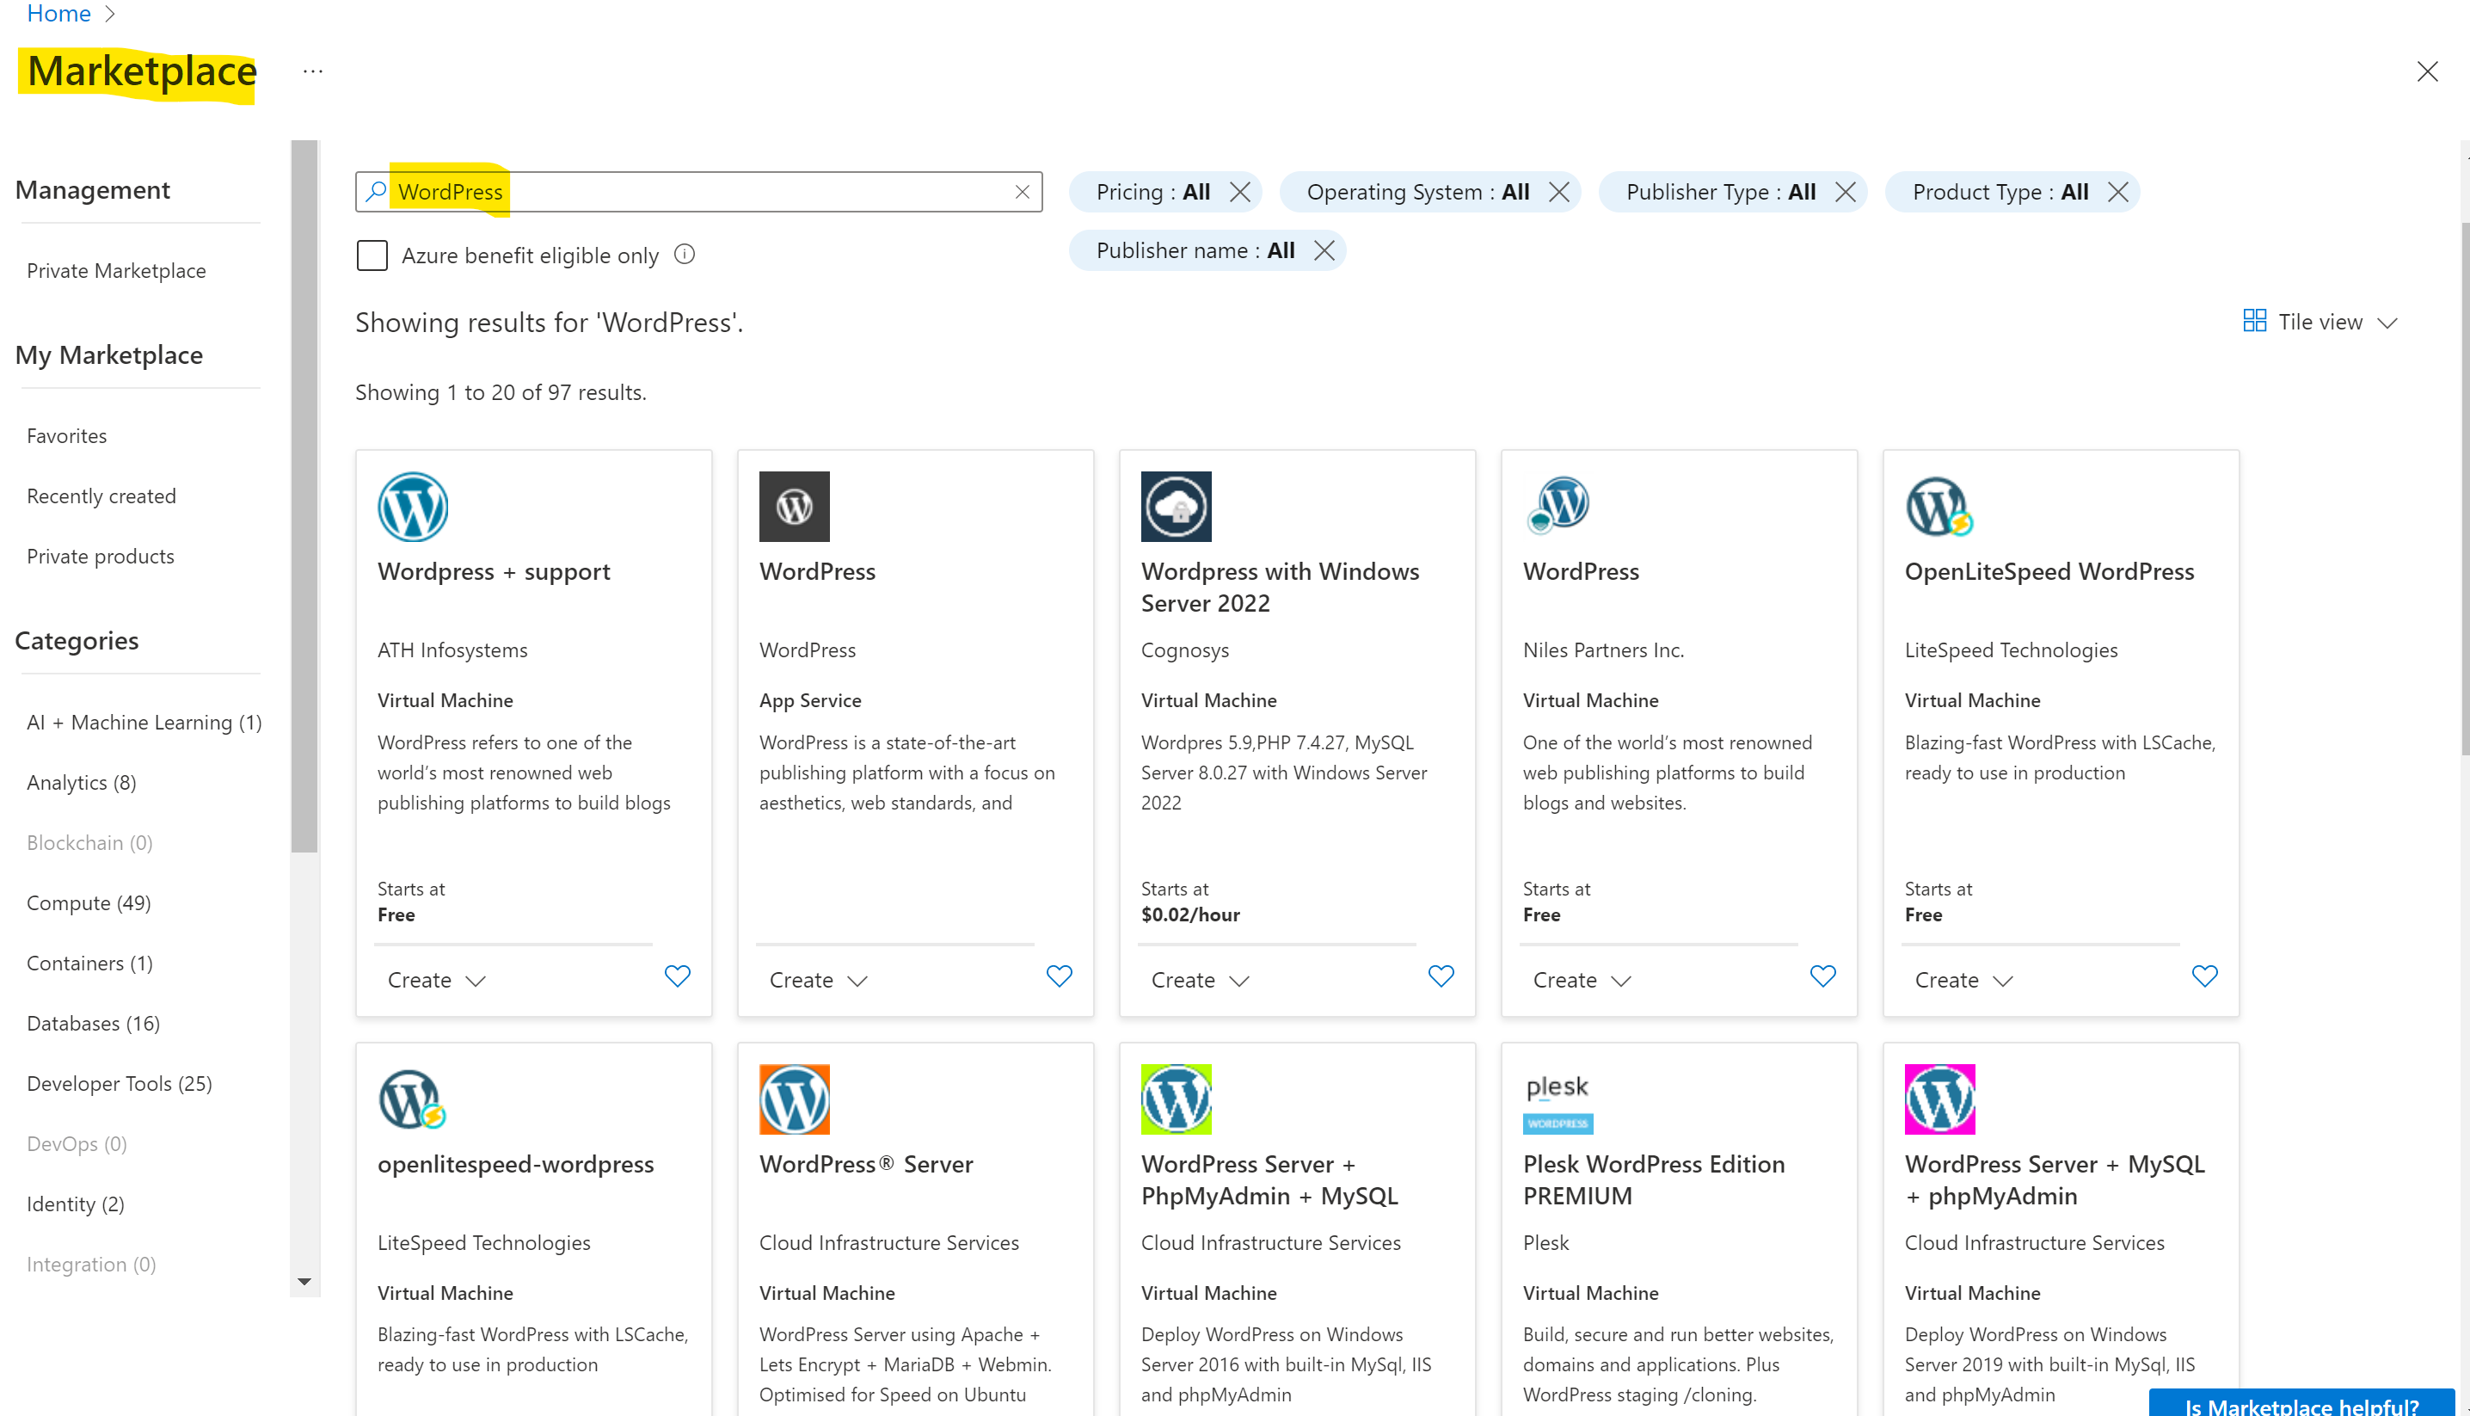Remove the Product Type filter
The width and height of the screenshot is (2470, 1416).
[x=2118, y=192]
